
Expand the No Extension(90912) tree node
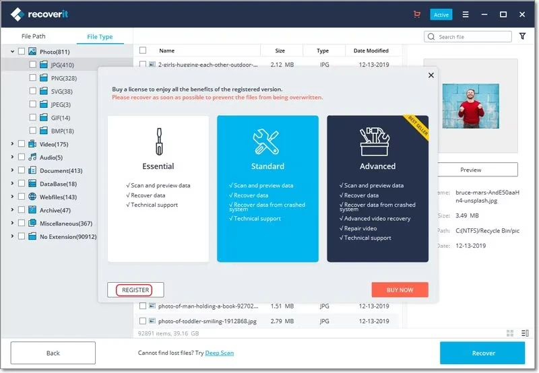(x=12, y=236)
